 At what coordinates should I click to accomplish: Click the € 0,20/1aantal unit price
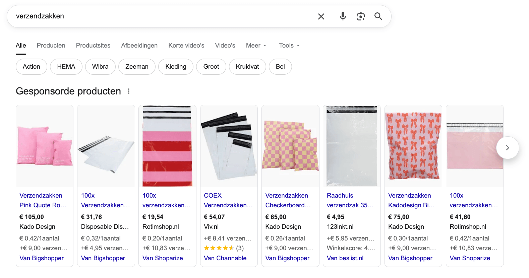(162, 238)
